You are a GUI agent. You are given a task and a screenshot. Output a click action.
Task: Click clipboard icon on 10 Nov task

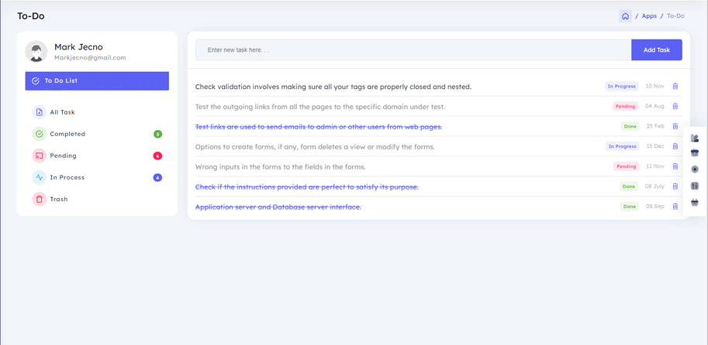675,86
